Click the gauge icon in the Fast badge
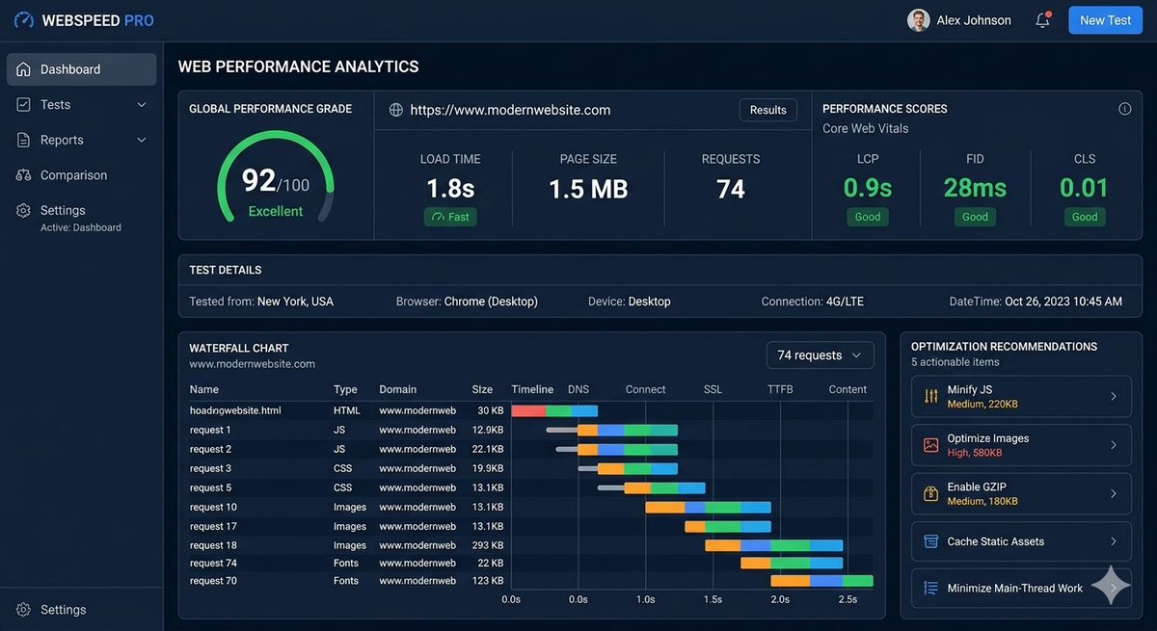Viewport: 1157px width, 631px height. point(438,217)
